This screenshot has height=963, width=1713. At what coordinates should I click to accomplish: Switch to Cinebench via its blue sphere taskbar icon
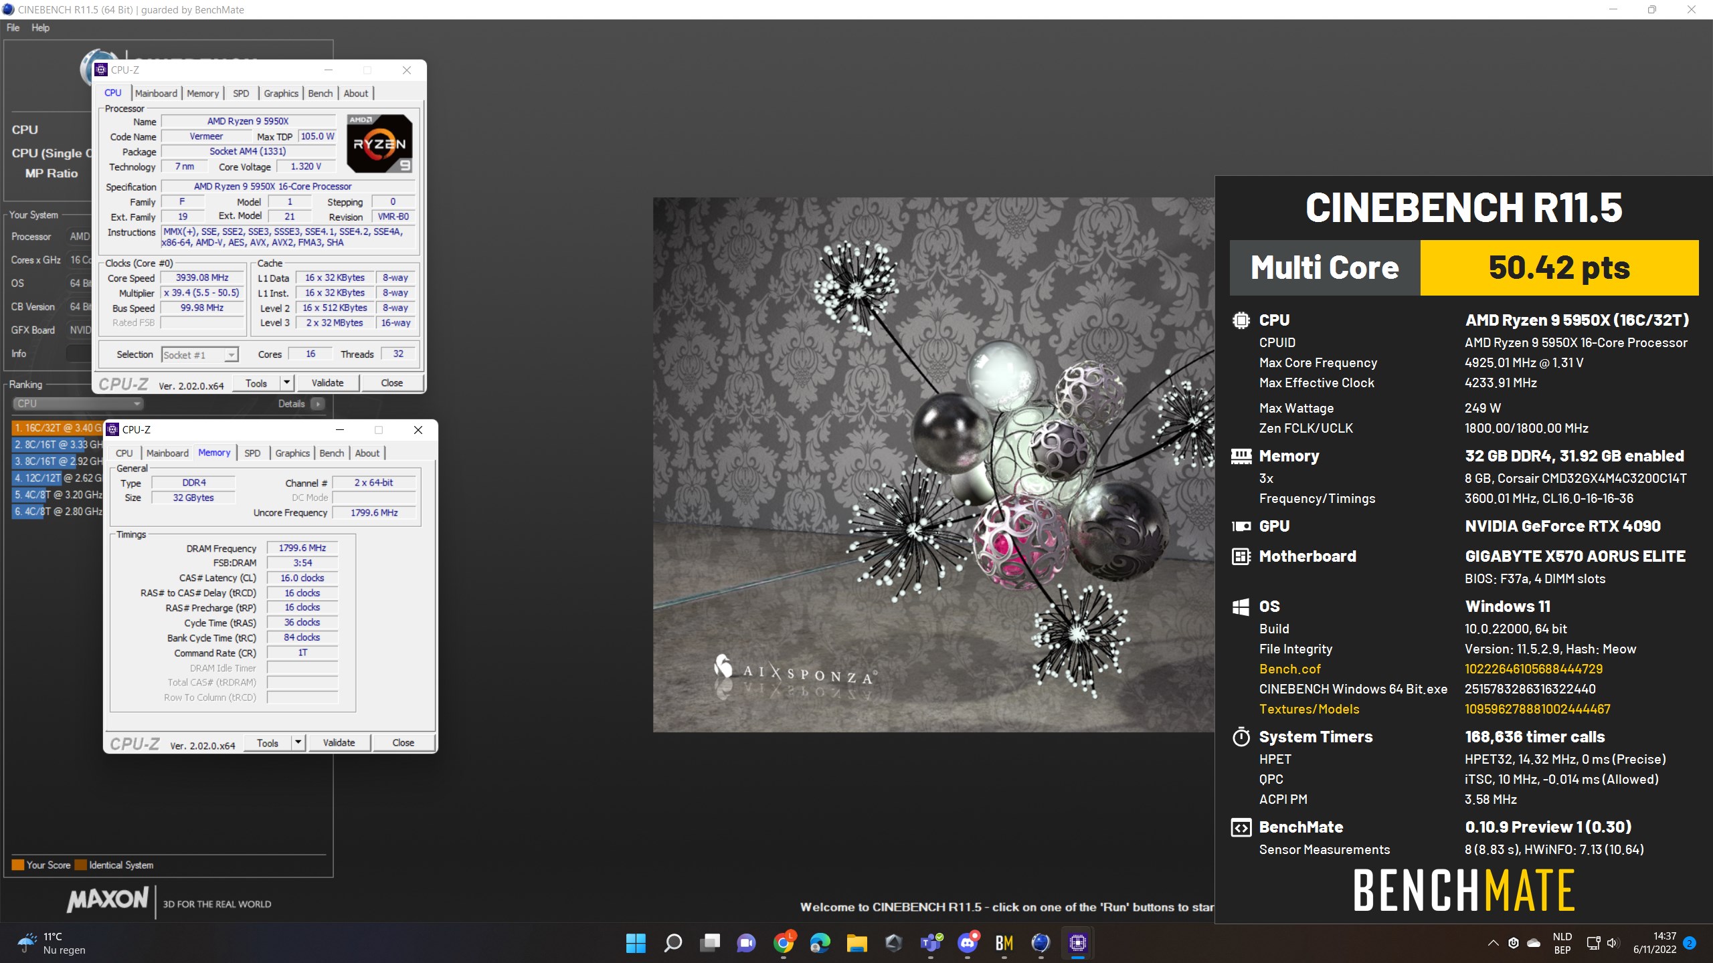pos(1041,943)
